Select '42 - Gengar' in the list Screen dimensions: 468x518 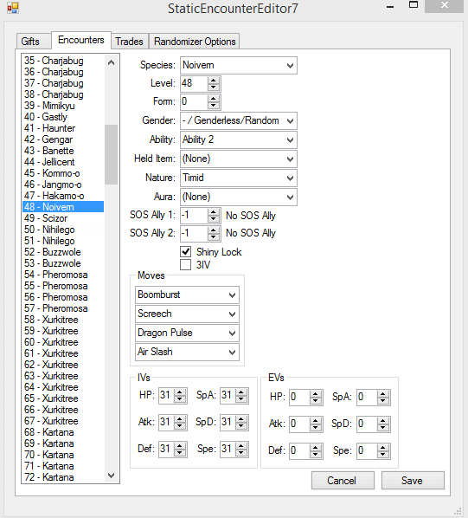coord(63,139)
